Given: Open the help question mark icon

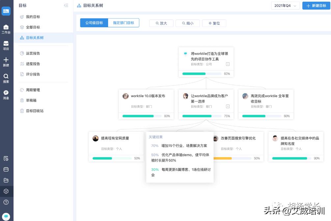Looking at the screenshot, I should 6,202.
